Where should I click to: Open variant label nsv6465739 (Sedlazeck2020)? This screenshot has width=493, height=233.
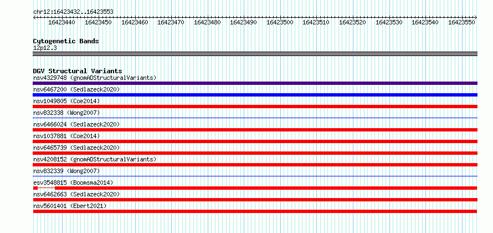(x=76, y=148)
